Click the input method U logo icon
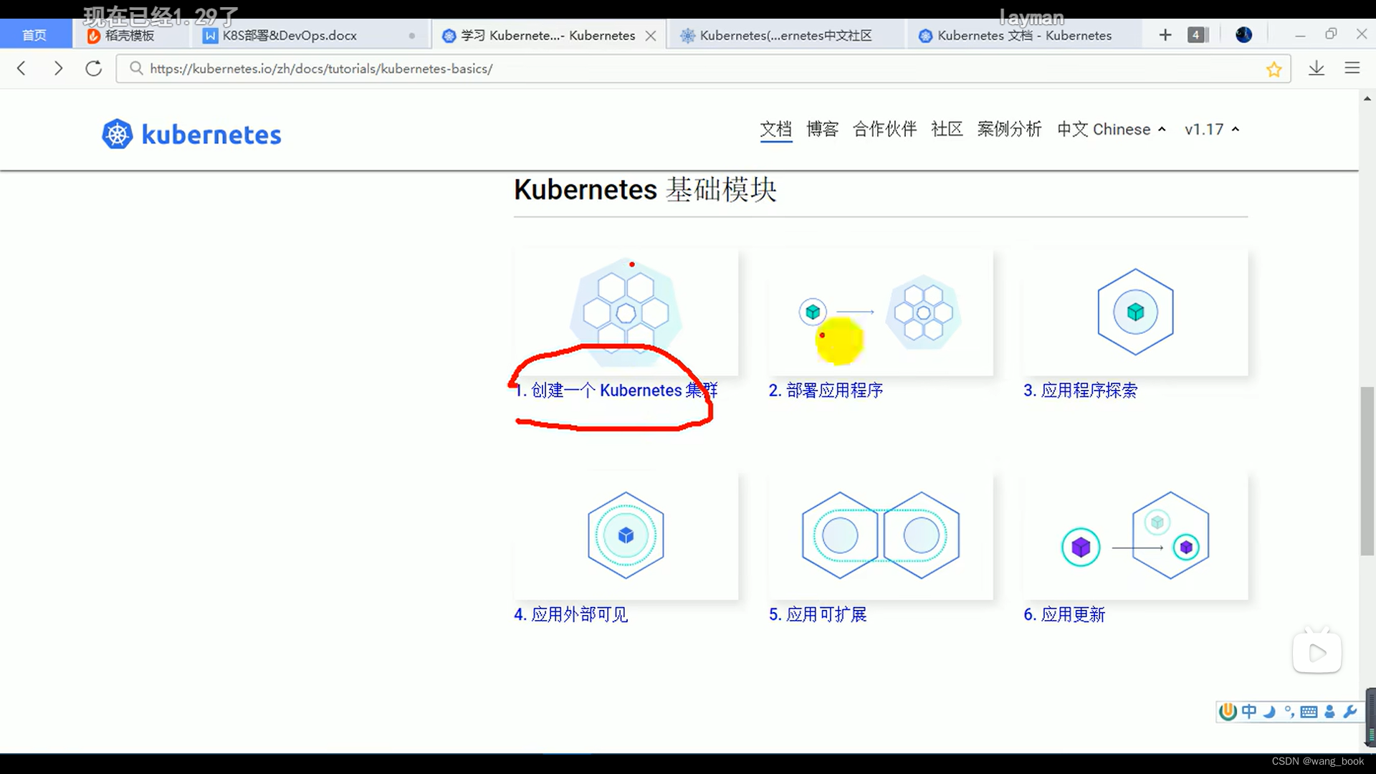1376x774 pixels. [1228, 712]
